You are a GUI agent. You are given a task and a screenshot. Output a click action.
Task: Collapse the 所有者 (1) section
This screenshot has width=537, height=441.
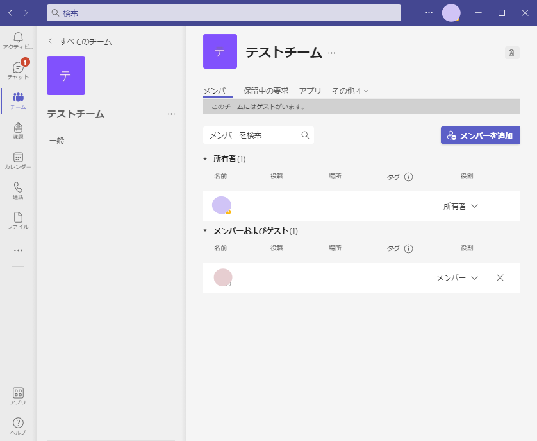tap(205, 159)
